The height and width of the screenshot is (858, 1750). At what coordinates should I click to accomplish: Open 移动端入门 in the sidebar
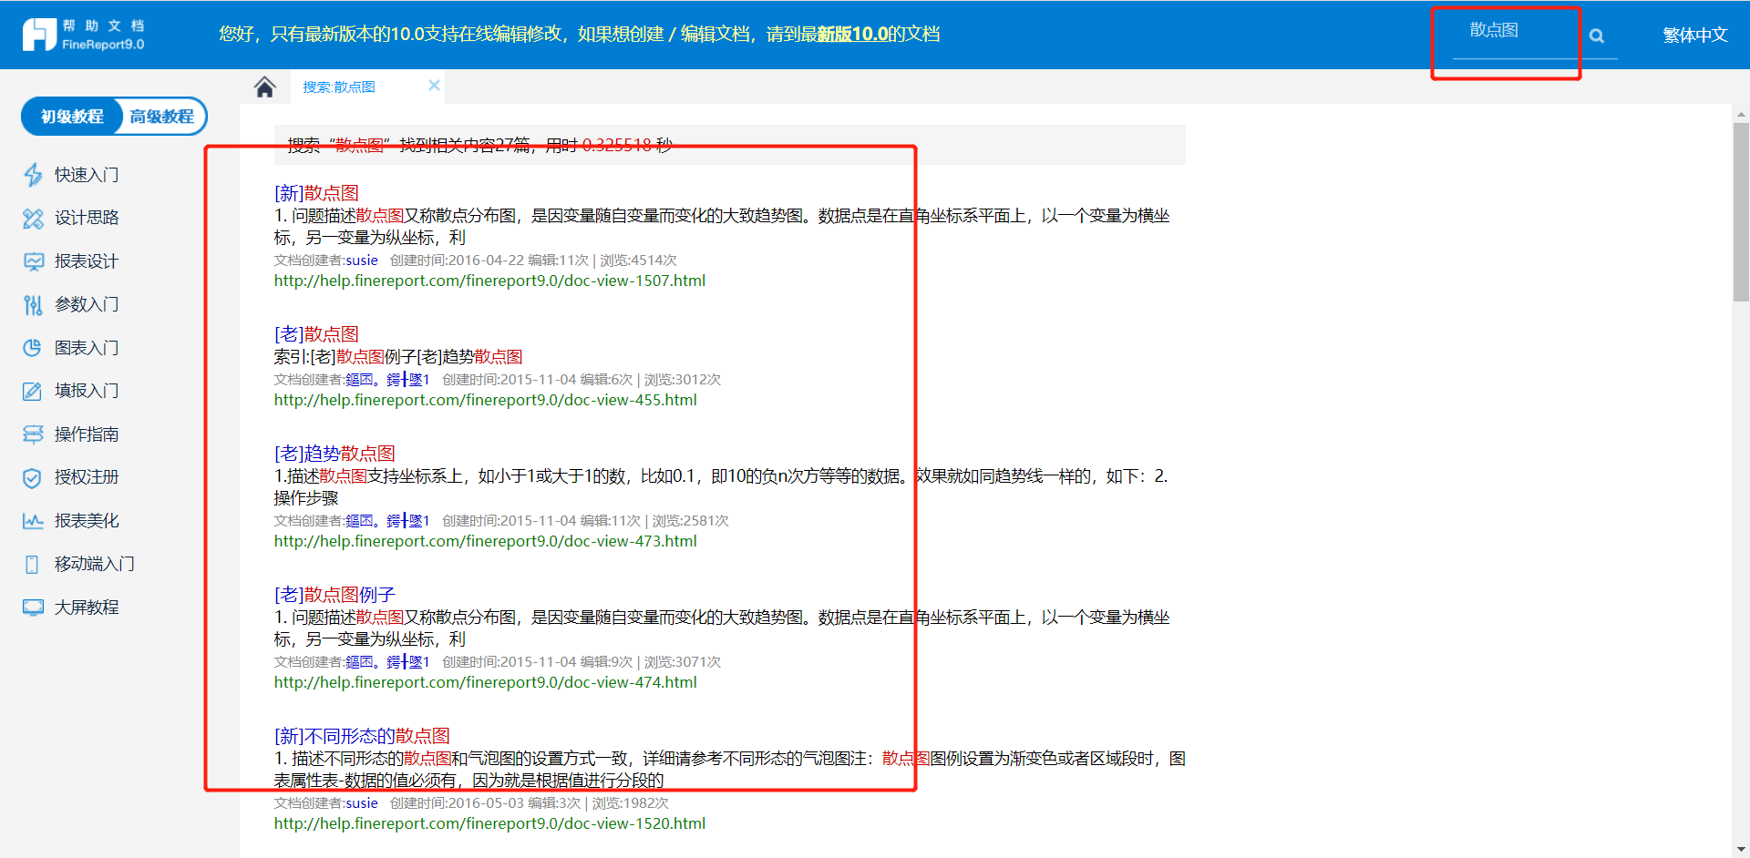(x=95, y=564)
